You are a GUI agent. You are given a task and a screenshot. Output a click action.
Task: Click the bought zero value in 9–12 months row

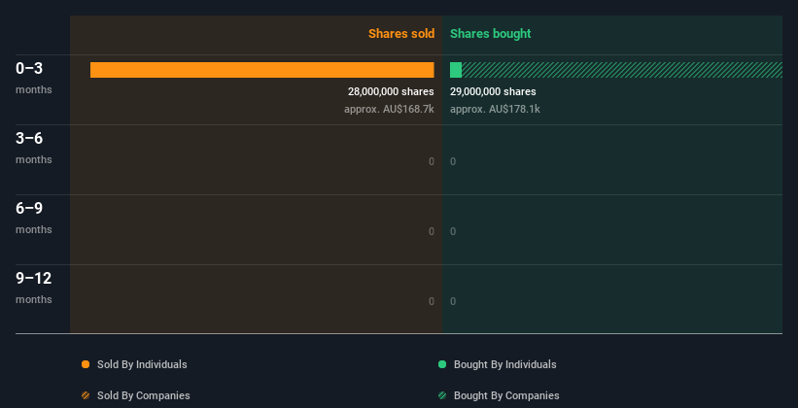453,301
